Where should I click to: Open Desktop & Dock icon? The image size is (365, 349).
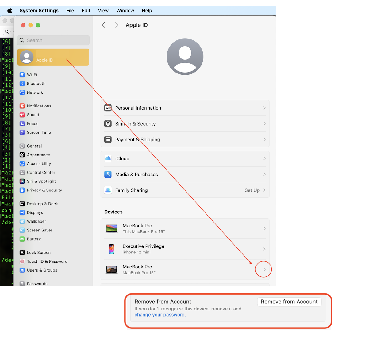(x=22, y=204)
